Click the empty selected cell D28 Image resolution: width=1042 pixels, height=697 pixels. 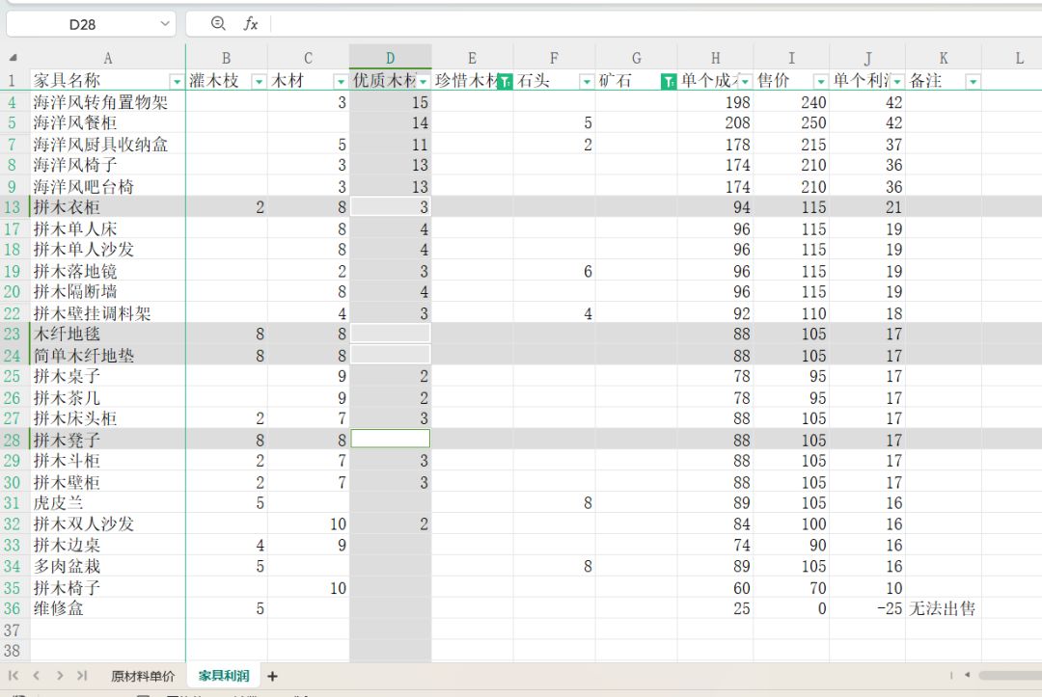pyautogui.click(x=391, y=440)
